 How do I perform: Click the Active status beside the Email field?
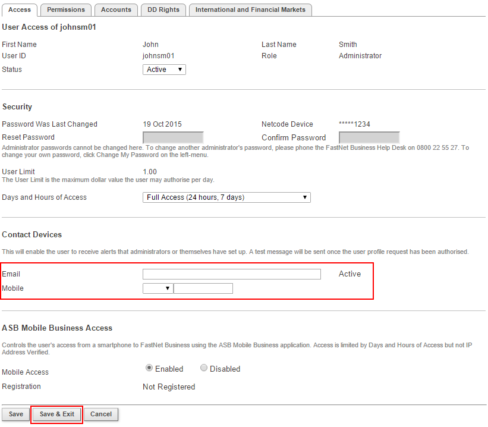[350, 274]
